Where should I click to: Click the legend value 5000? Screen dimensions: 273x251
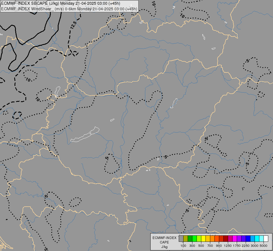point(264,246)
